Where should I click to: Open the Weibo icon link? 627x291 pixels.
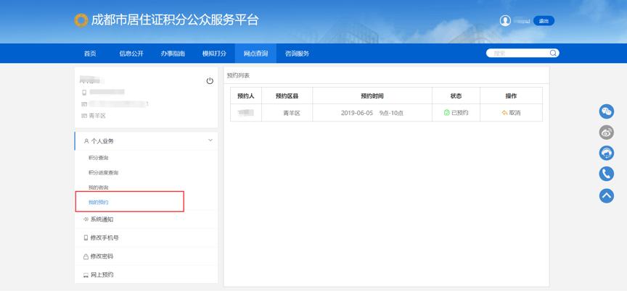click(606, 132)
